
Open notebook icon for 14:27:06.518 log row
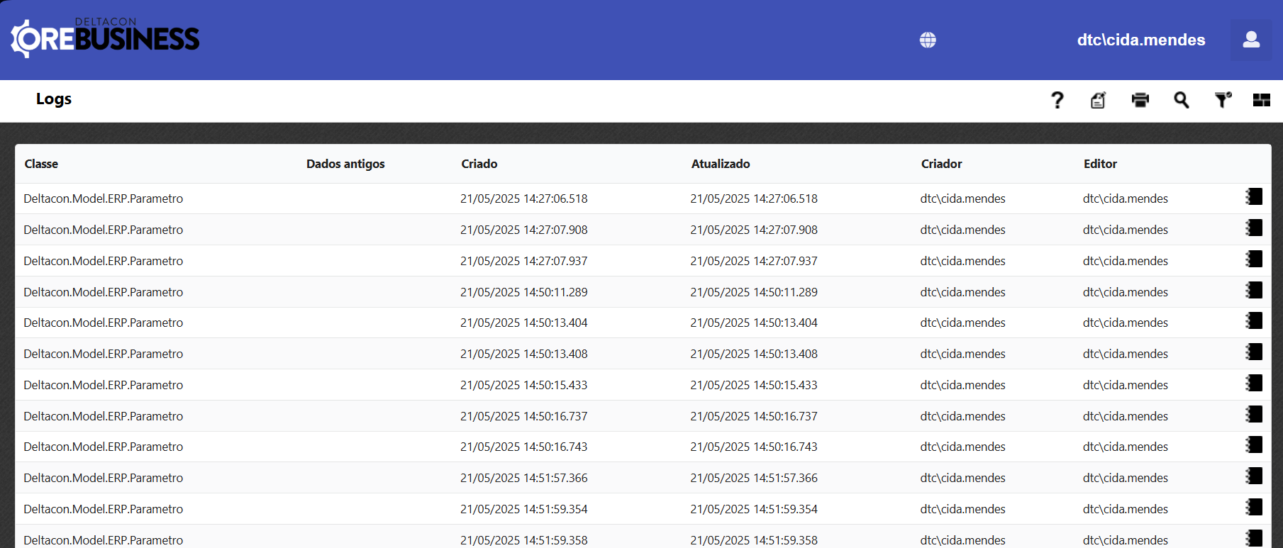(1254, 197)
